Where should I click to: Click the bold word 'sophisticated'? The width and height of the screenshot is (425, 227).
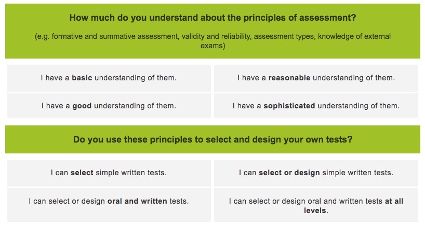(289, 106)
